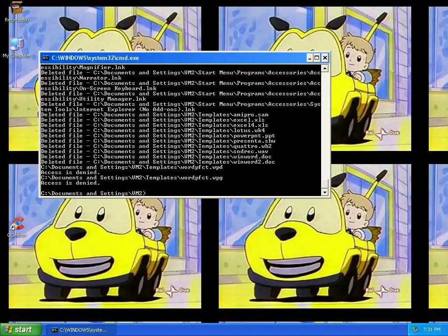The width and height of the screenshot is (448, 336).
Task: Click the text essibility\Narrator.lnk
Action: coord(81,78)
